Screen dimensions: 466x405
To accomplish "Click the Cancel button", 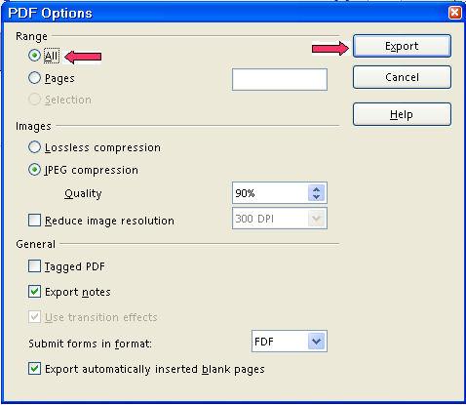I will pos(402,77).
